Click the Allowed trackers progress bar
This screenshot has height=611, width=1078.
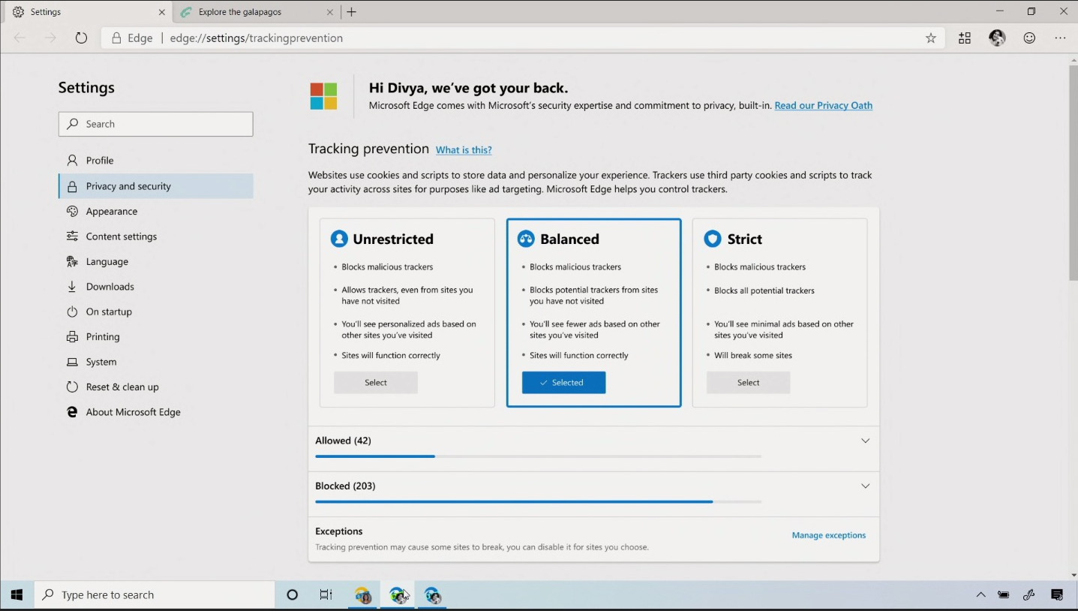coord(538,456)
